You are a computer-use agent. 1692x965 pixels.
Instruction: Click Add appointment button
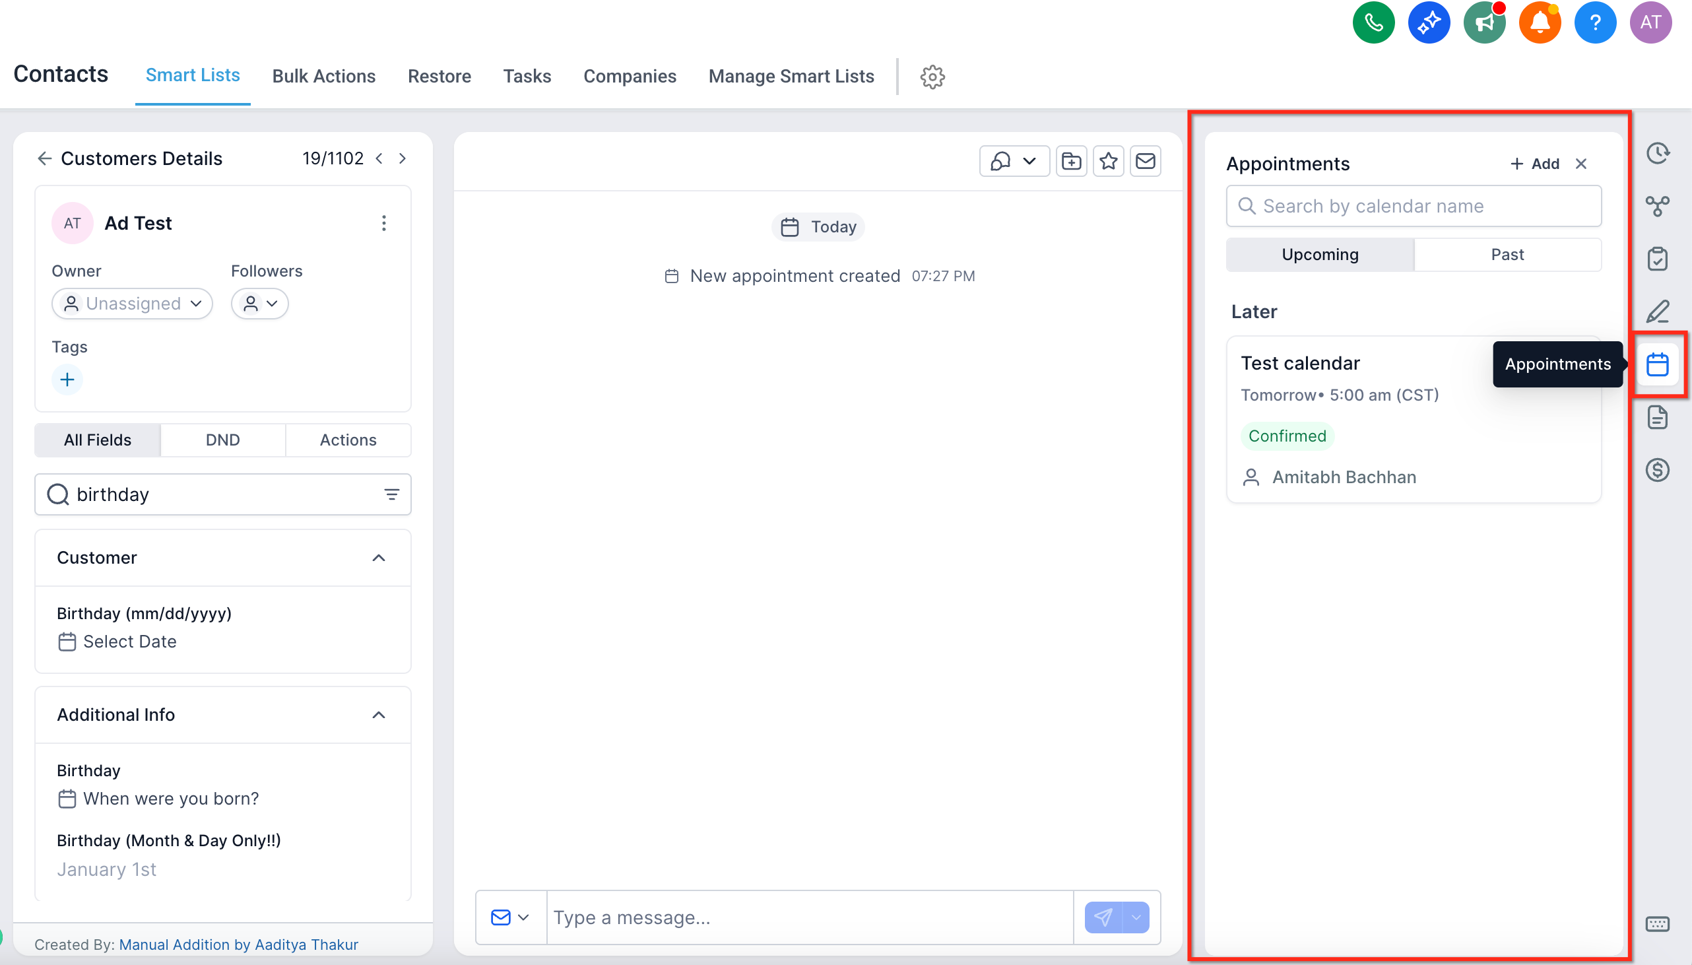pos(1534,164)
